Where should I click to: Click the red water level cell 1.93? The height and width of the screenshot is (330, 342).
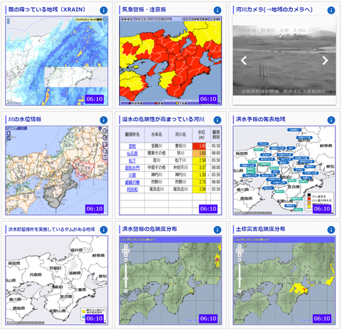tap(199, 146)
